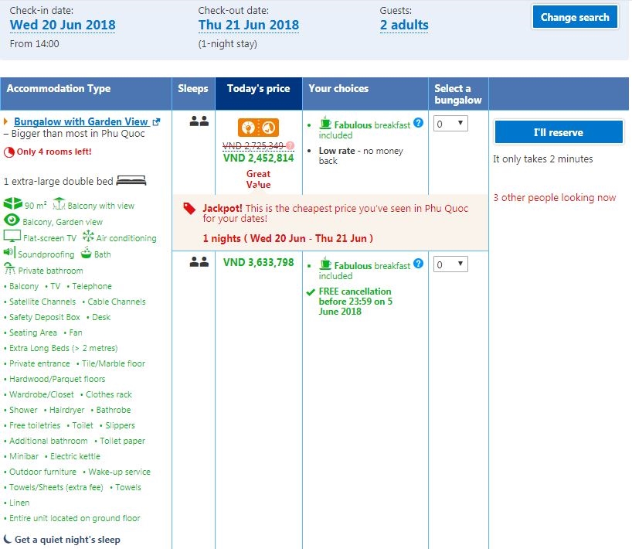632x549 pixels.
Task: Click the help icon beside the crossed-out price
Action: pyautogui.click(x=291, y=145)
